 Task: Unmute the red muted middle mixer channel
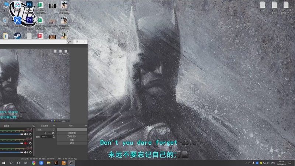(x=26, y=143)
